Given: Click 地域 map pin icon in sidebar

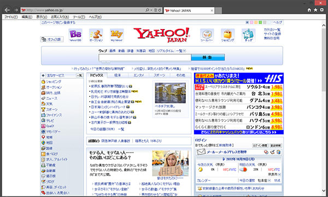Looking at the screenshot, I should (43, 137).
